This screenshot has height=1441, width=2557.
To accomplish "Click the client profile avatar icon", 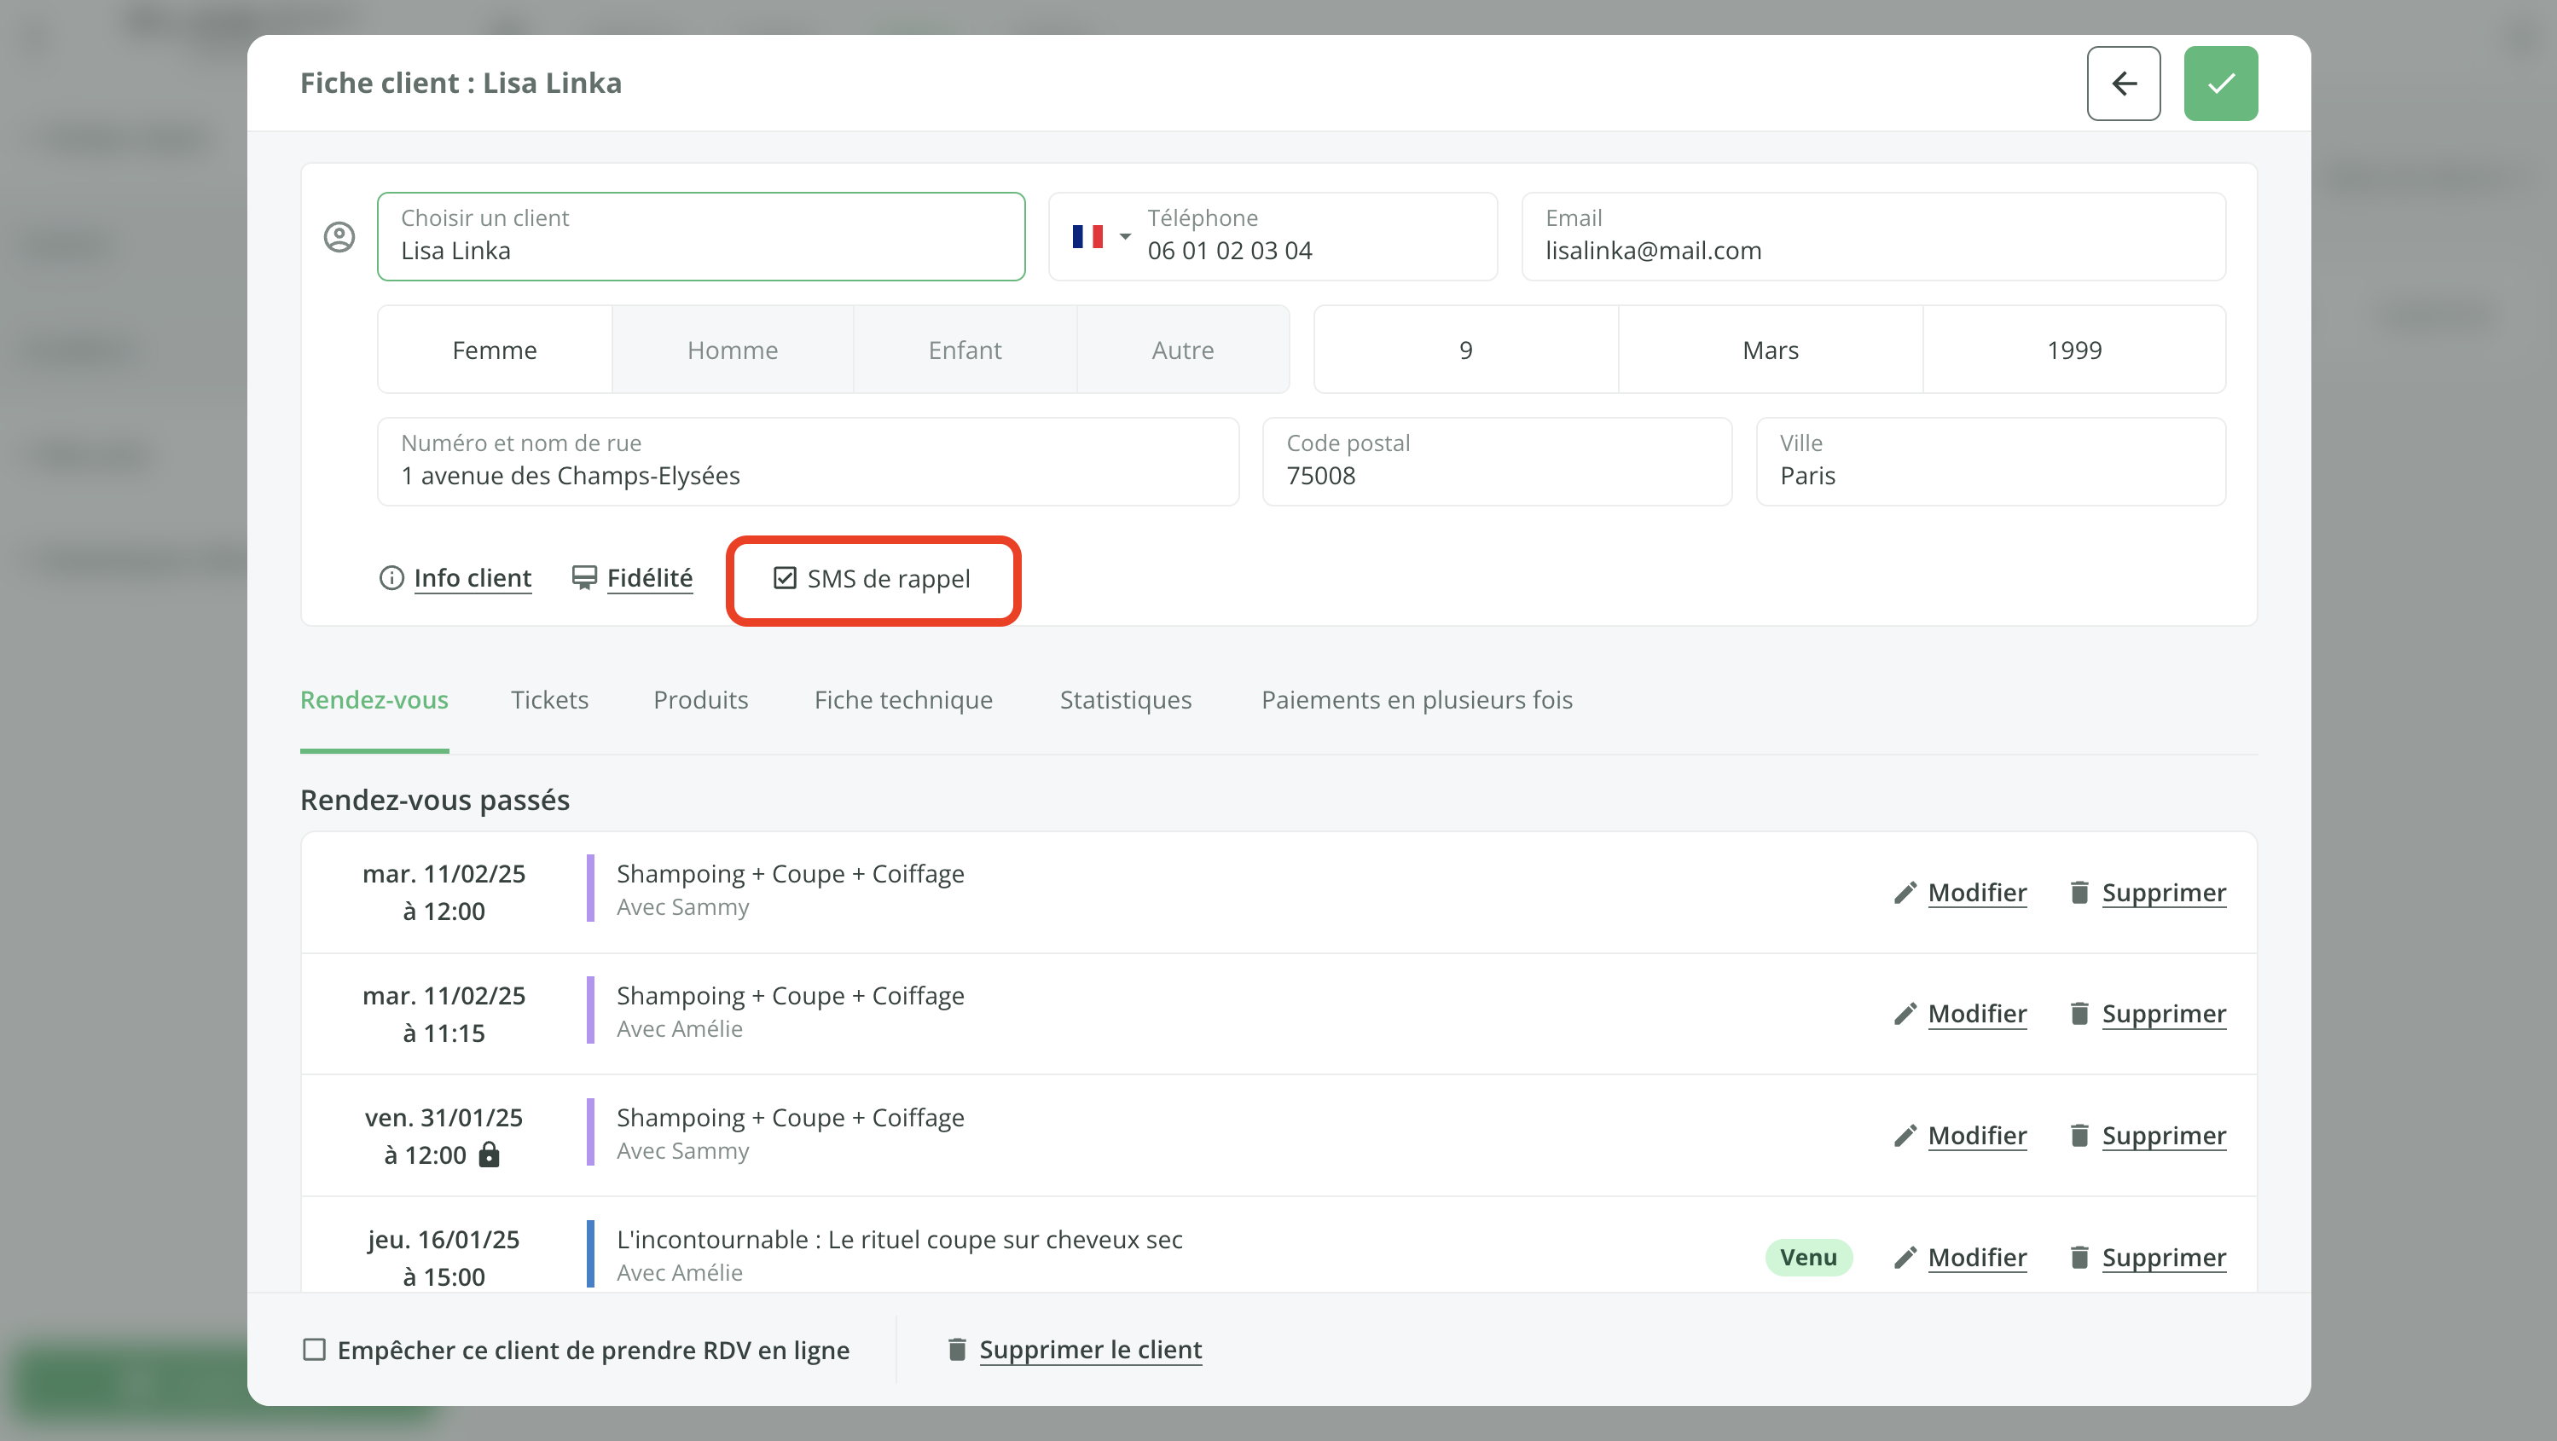I will (339, 237).
